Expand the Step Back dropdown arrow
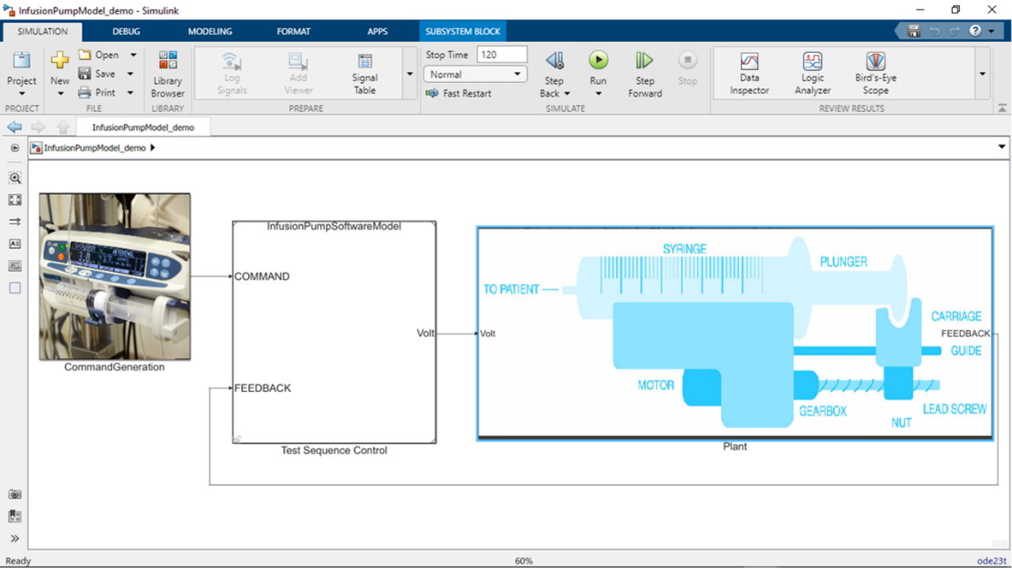1012x568 pixels. click(x=567, y=92)
